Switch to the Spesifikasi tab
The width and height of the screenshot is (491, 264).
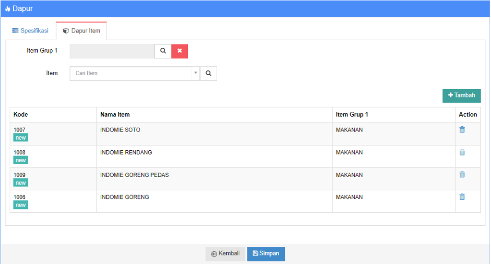coord(30,31)
